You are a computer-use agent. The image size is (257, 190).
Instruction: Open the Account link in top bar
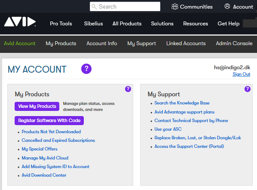tap(243, 7)
